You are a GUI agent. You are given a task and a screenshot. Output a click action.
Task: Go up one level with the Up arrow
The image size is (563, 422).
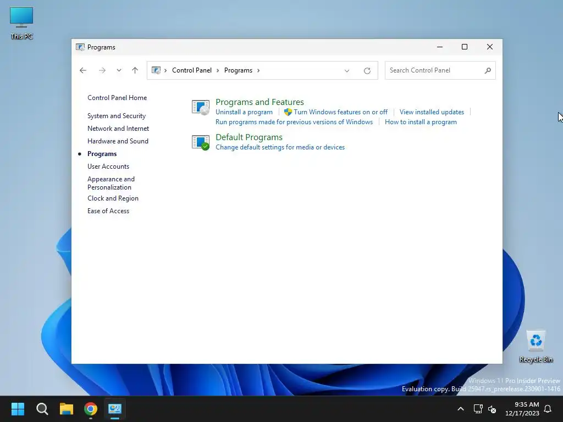(x=135, y=70)
